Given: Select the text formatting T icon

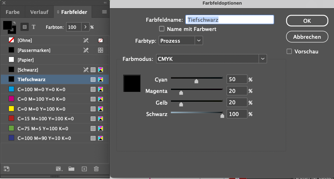Looking at the screenshot, I should tap(34, 27).
